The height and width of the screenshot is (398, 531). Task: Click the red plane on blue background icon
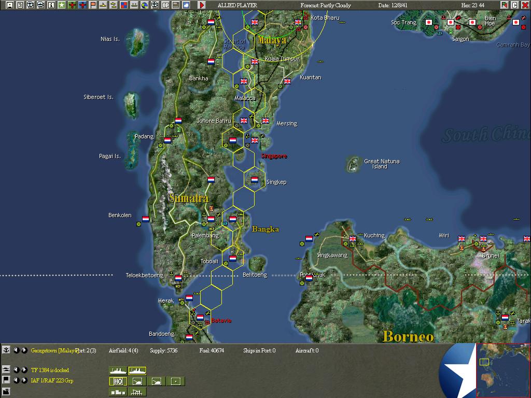point(82,5)
